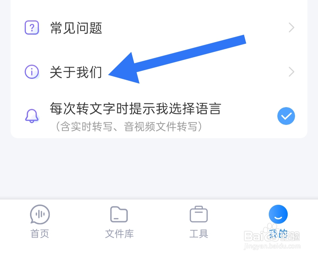This screenshot has height=257, width=318.
Task: Select the 我的 tab label
Action: [x=278, y=234]
